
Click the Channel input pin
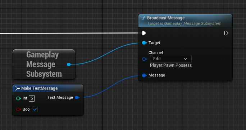(144, 59)
